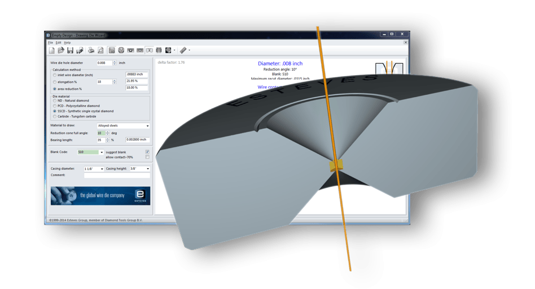
Task: Select the rectangular die icon with large center hole
Action: (131, 50)
